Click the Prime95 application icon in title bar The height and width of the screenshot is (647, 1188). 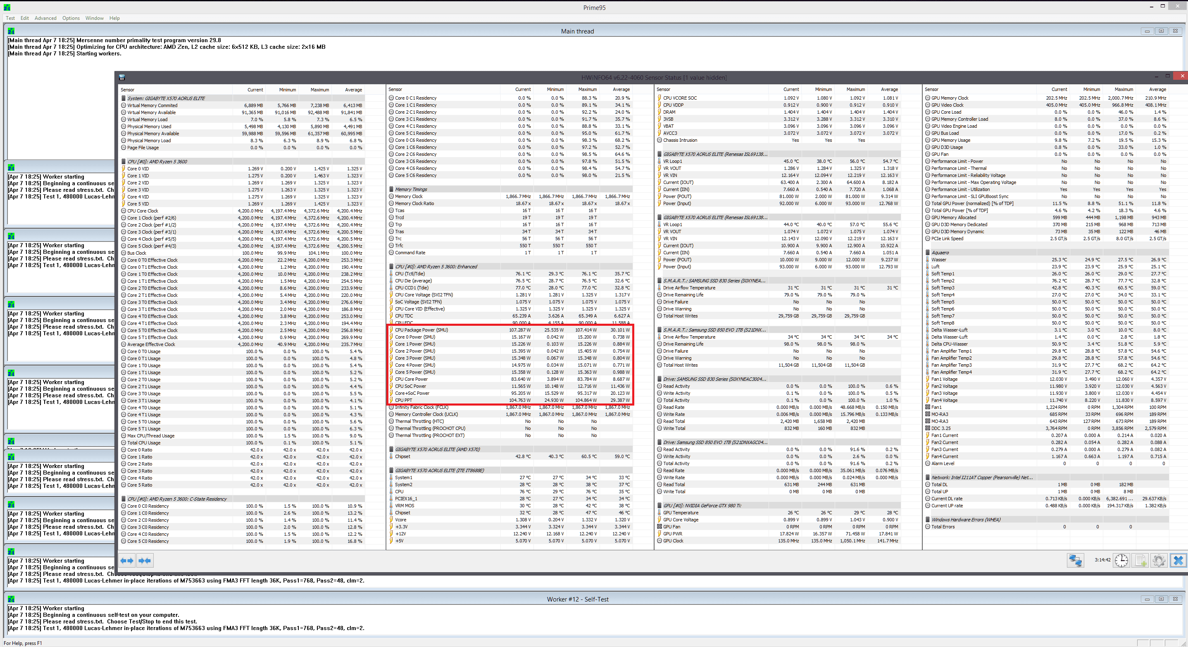7,7
